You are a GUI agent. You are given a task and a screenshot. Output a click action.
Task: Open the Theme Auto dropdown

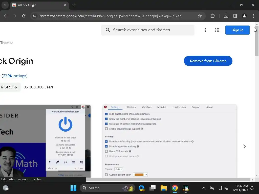[119, 169]
